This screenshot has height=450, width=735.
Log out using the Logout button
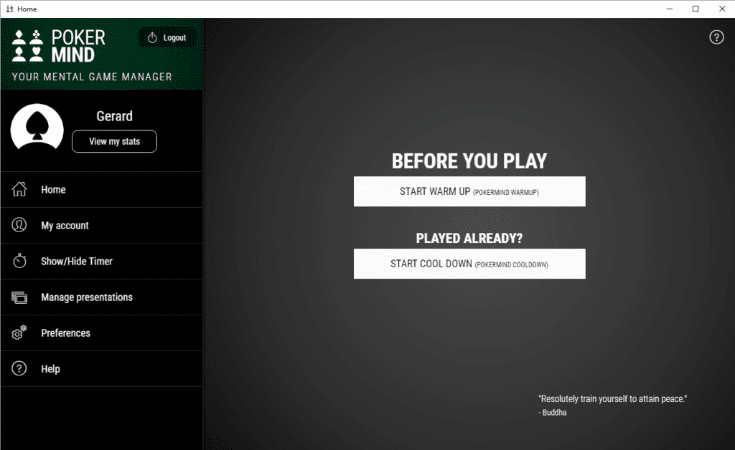click(167, 37)
